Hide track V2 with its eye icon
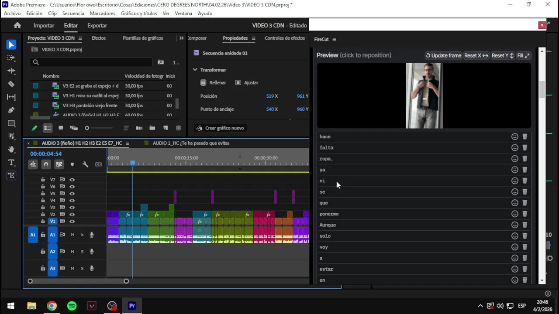The image size is (559, 314). 72,214
